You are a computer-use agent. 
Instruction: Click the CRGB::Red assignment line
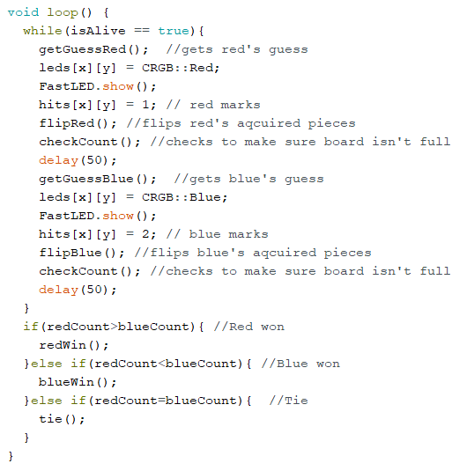pyautogui.click(x=130, y=68)
